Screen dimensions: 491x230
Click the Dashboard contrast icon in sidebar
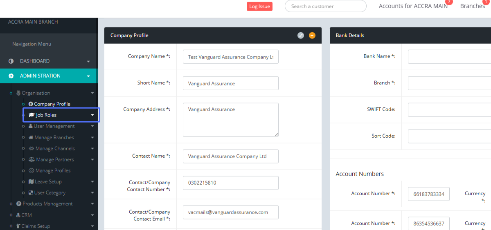click(x=11, y=61)
